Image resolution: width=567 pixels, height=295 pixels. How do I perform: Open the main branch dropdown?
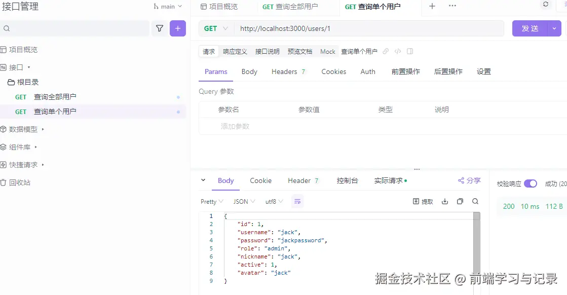click(x=168, y=7)
